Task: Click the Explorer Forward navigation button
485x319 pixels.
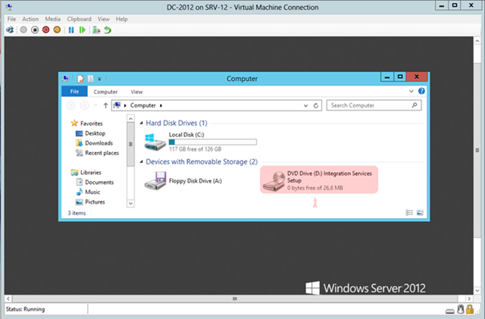Action: [x=84, y=105]
